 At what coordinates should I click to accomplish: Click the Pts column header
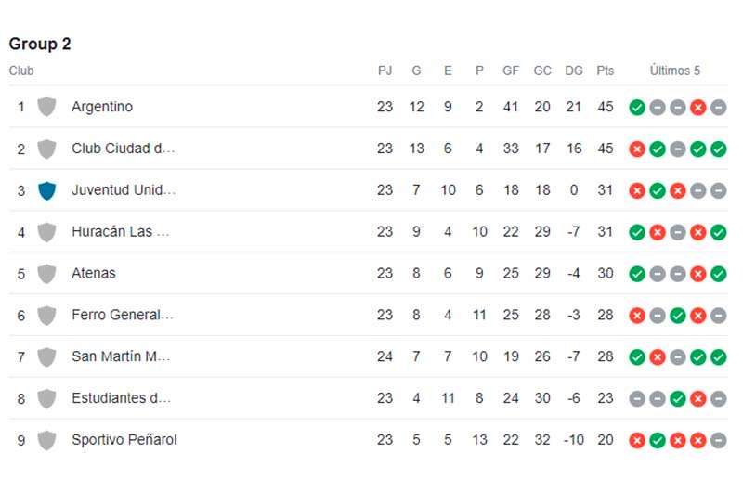point(606,71)
